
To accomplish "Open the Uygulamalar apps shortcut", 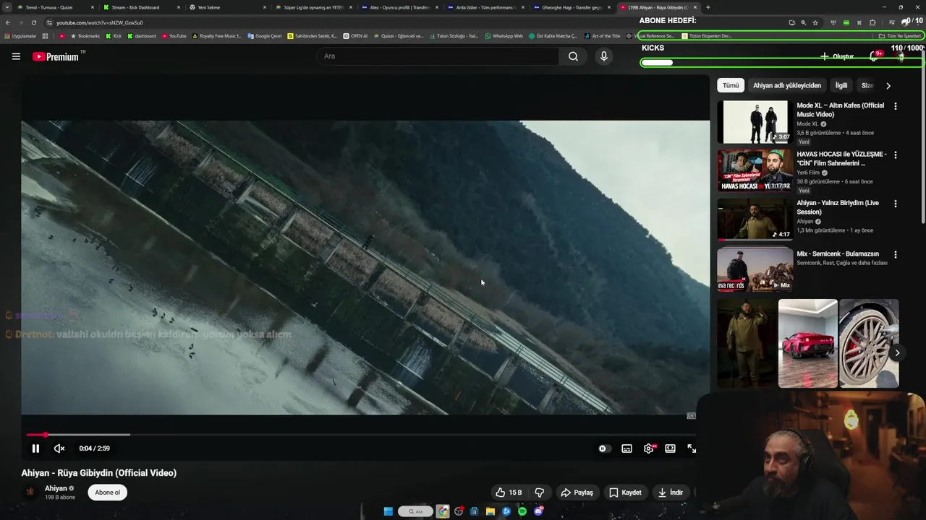I will click(x=20, y=36).
